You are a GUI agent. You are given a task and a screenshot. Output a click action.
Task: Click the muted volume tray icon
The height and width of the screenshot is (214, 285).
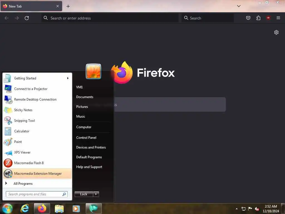point(257,209)
